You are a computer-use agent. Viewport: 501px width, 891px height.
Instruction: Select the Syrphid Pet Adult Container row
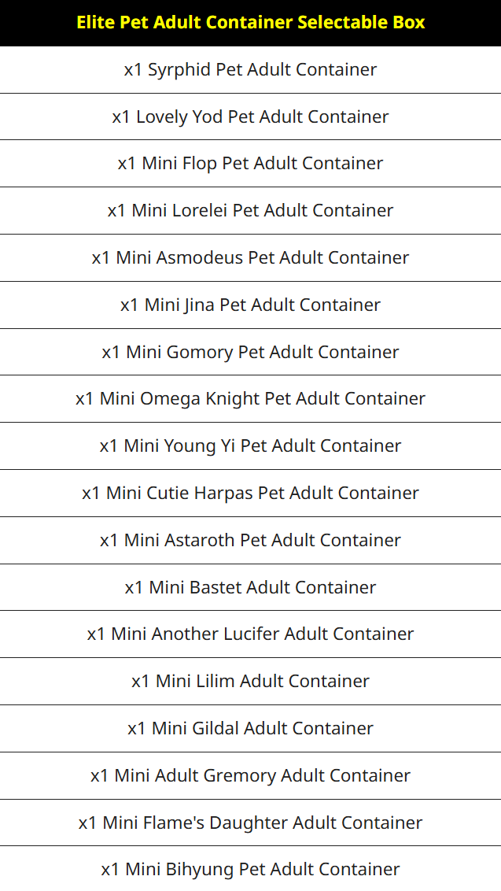pos(250,69)
